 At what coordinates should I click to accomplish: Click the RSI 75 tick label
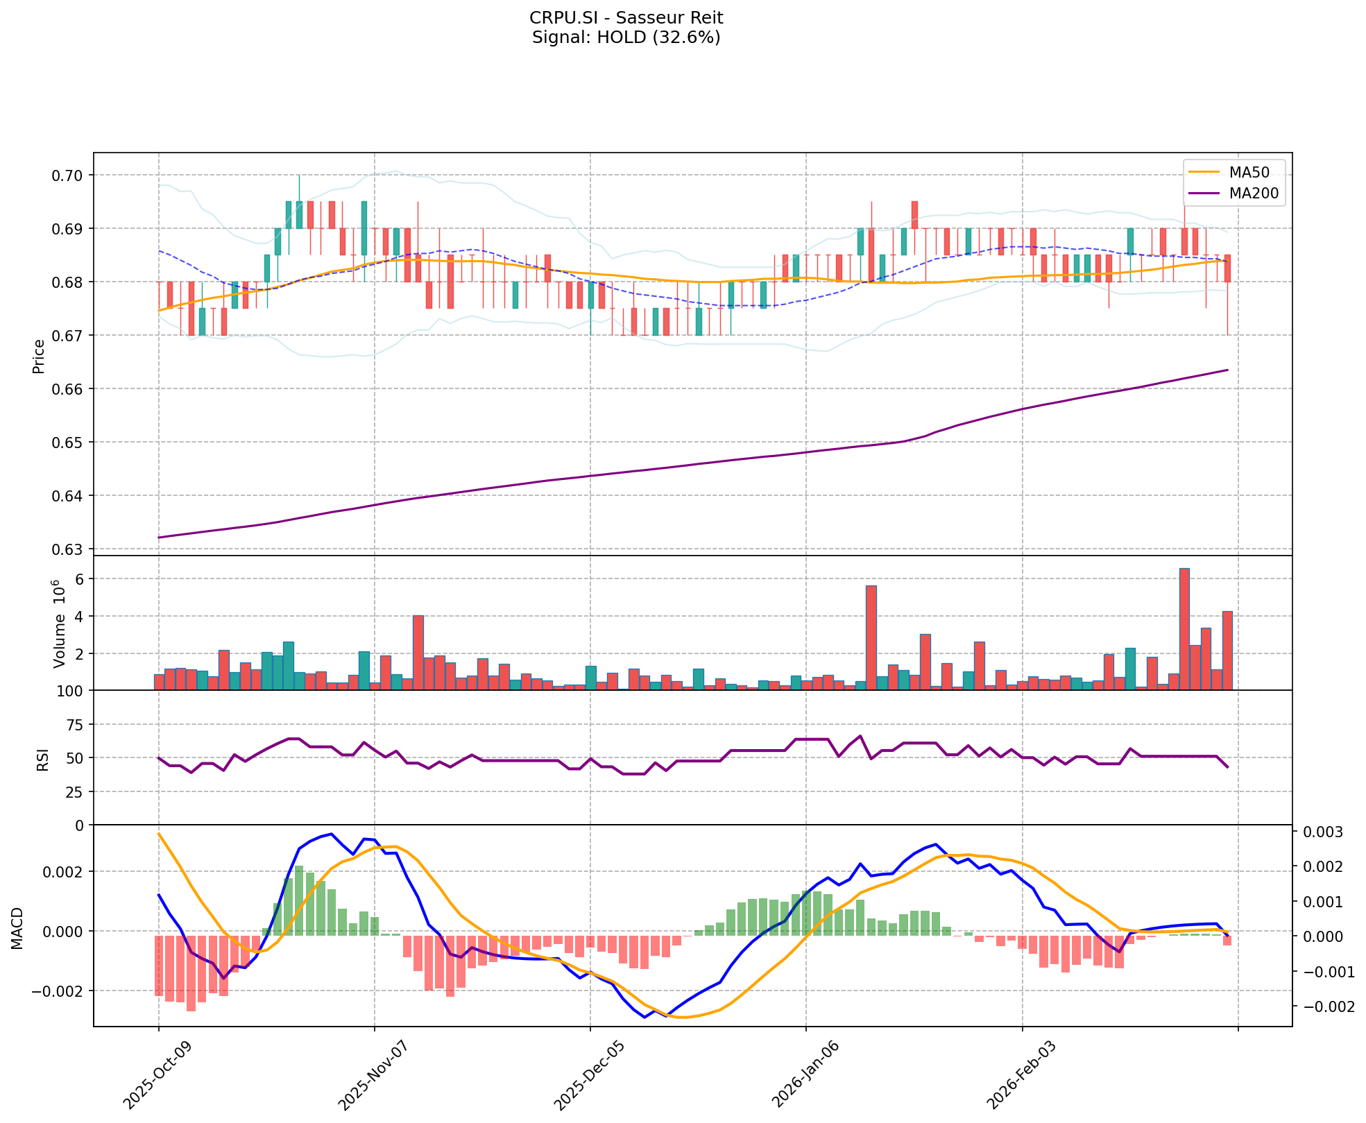coord(74,725)
